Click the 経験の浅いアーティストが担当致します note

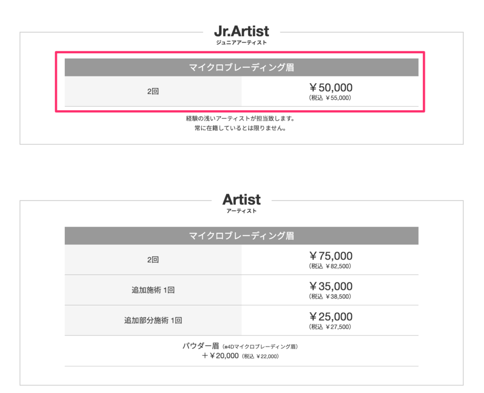coord(240,118)
